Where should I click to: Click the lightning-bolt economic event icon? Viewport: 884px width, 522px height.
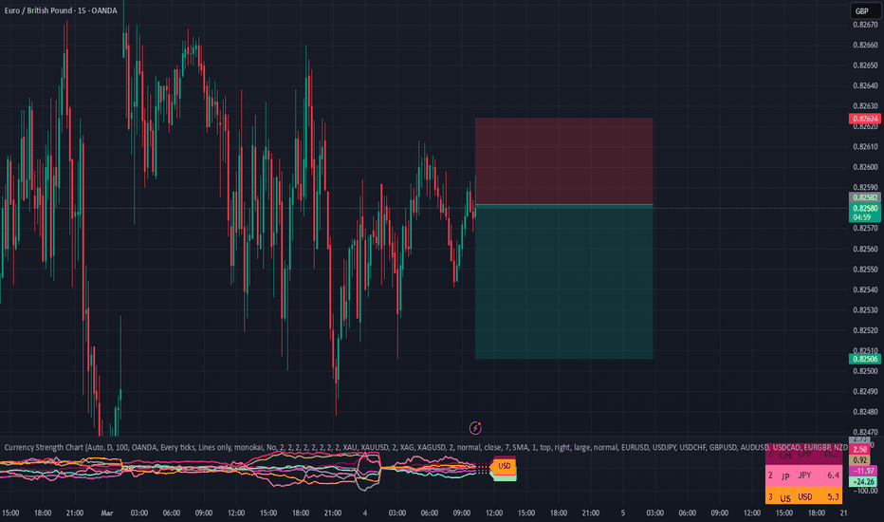475,428
